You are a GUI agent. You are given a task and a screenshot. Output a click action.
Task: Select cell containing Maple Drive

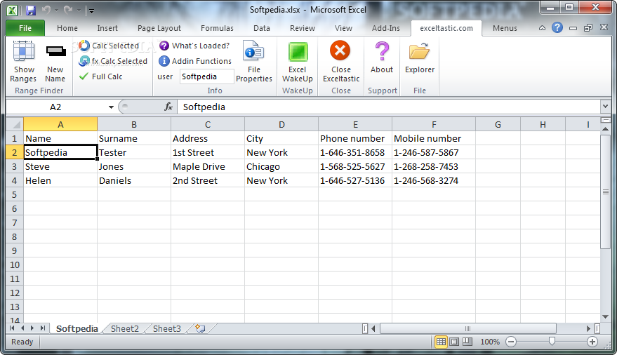(x=208, y=166)
